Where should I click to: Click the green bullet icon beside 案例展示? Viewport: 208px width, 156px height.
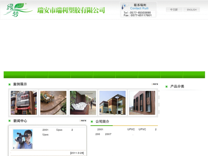pos(9,84)
